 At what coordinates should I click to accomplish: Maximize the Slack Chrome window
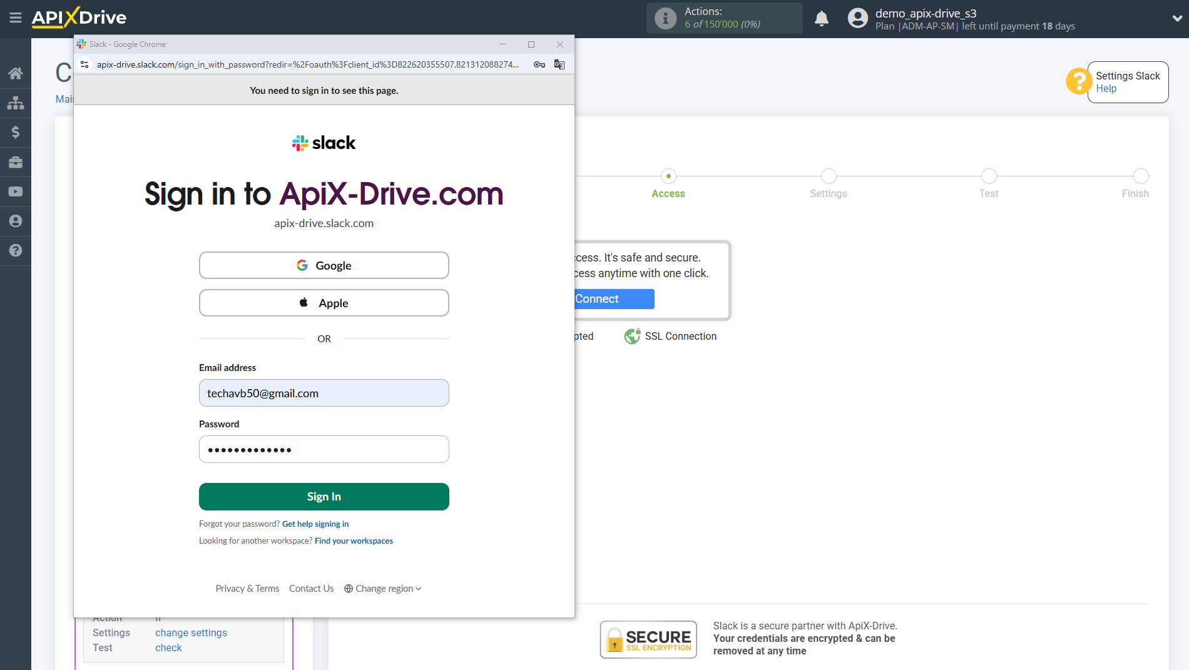click(531, 44)
